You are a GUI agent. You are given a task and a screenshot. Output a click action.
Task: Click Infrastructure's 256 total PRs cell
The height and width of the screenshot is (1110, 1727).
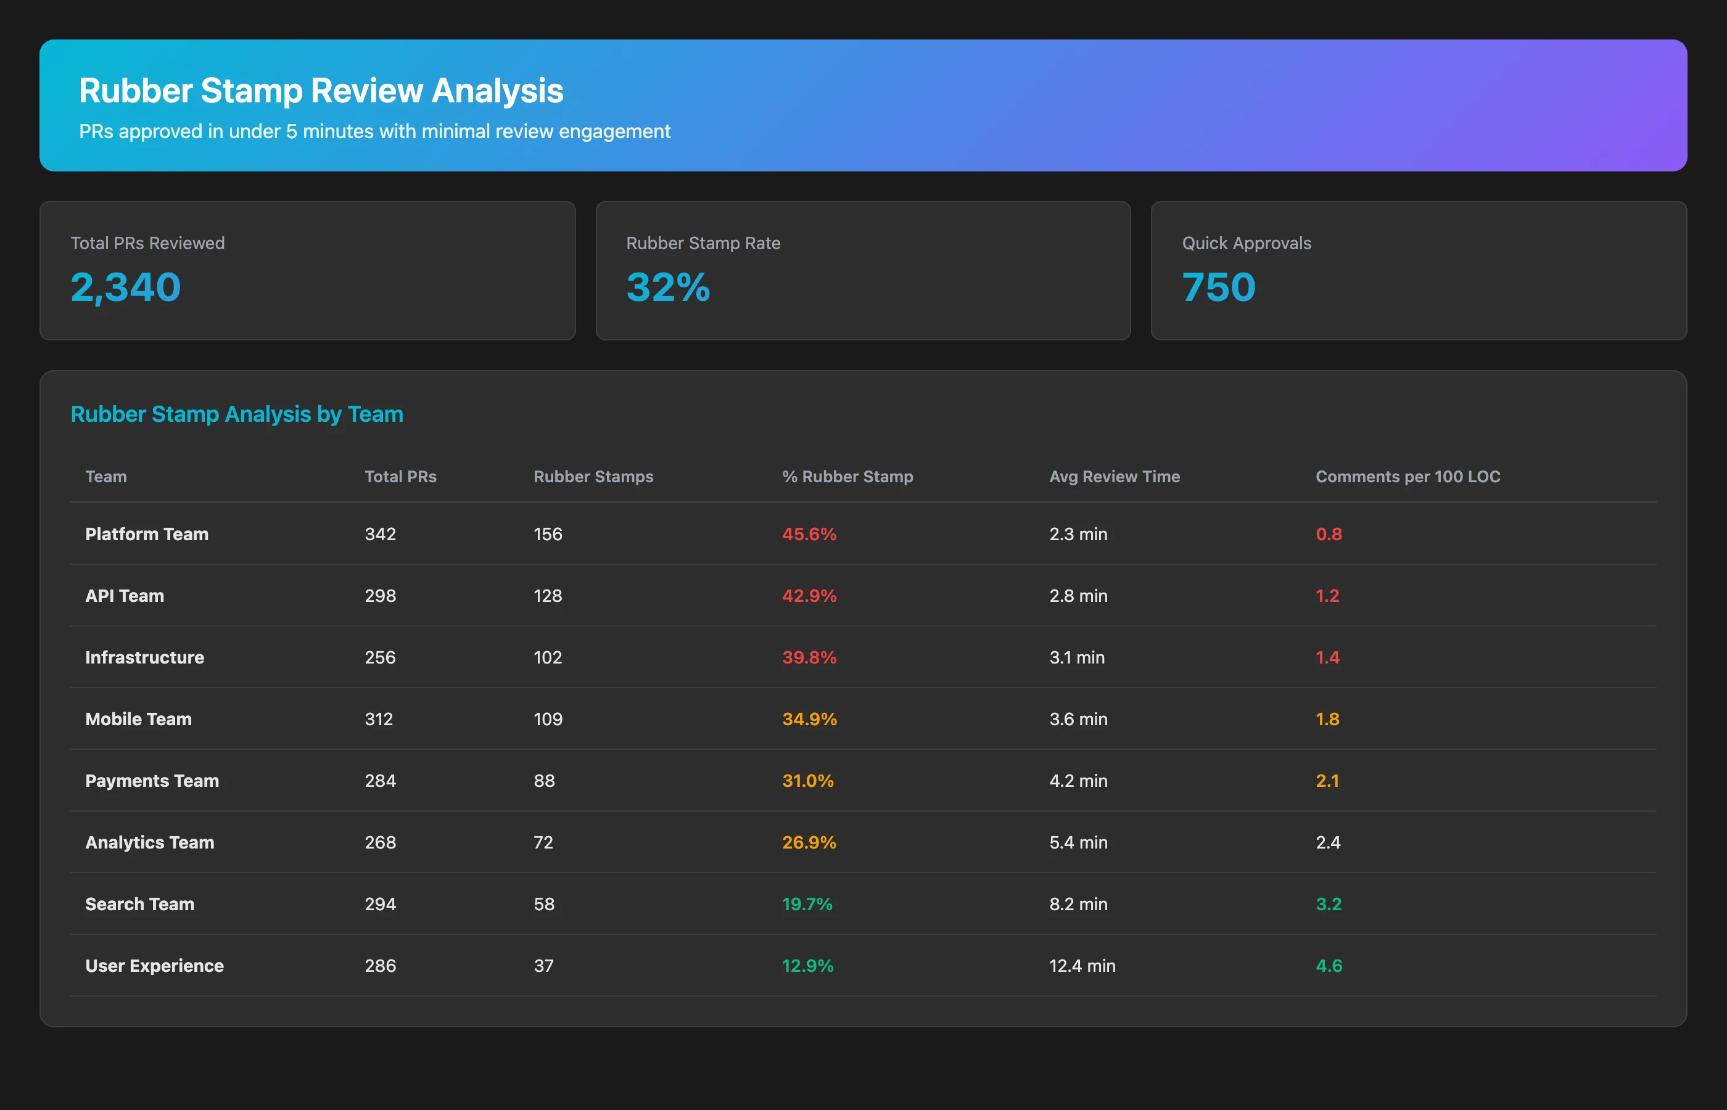[380, 657]
